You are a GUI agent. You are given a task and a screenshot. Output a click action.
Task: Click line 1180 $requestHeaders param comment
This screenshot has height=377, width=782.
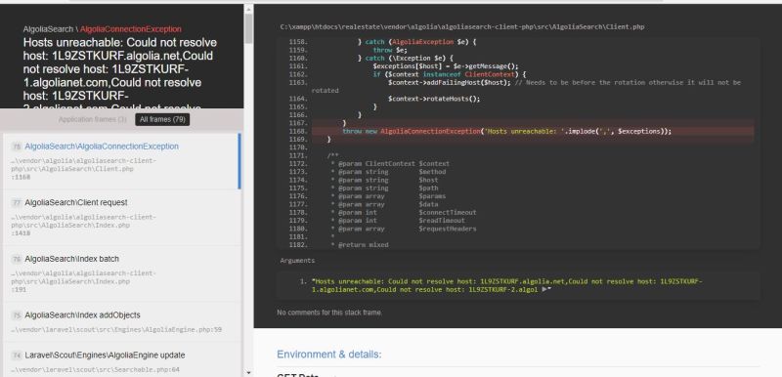(404, 230)
